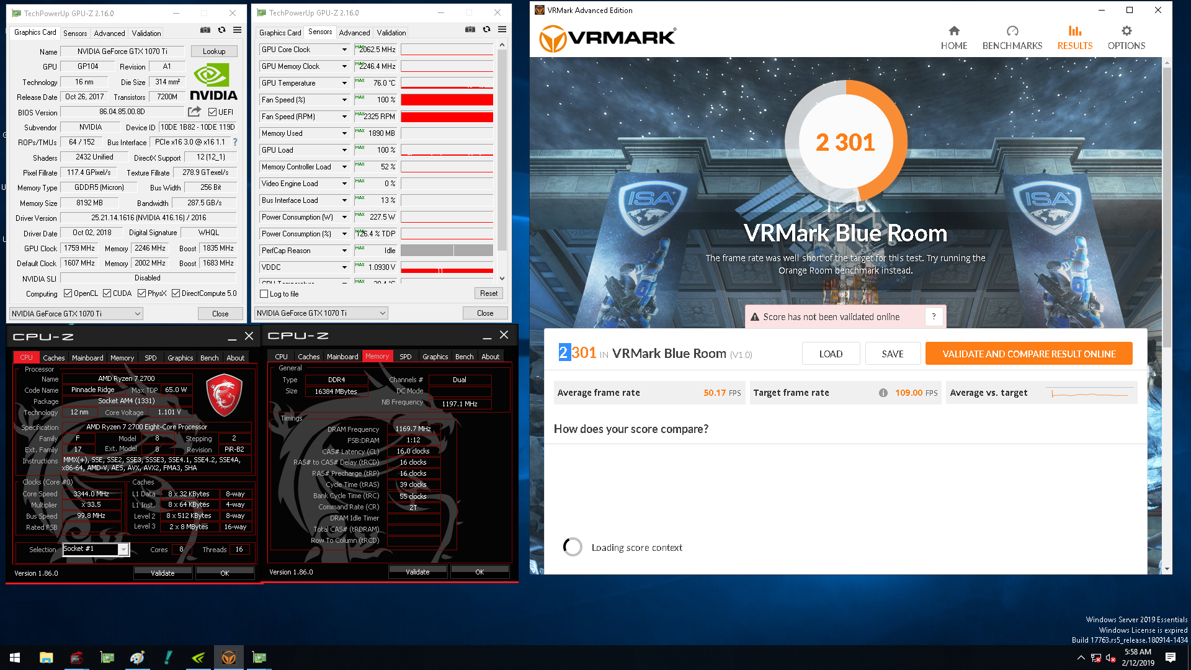Image resolution: width=1191 pixels, height=670 pixels.
Task: Click the Fan Speed (%) red sensor graph
Action: [447, 100]
